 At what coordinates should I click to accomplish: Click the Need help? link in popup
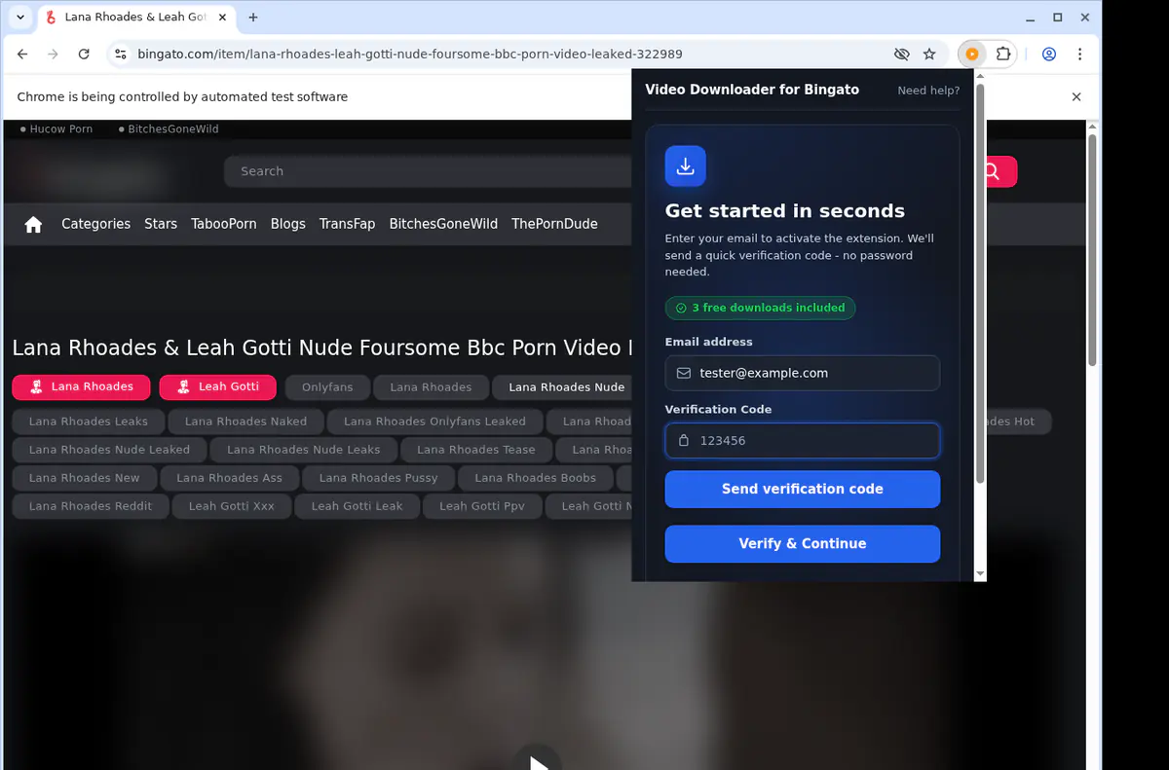[x=928, y=91]
